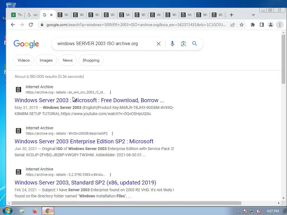Open more options for the WinSrv2003EnterpriseSP2 result
The height and width of the screenshot is (215, 287).
click(x=112, y=134)
